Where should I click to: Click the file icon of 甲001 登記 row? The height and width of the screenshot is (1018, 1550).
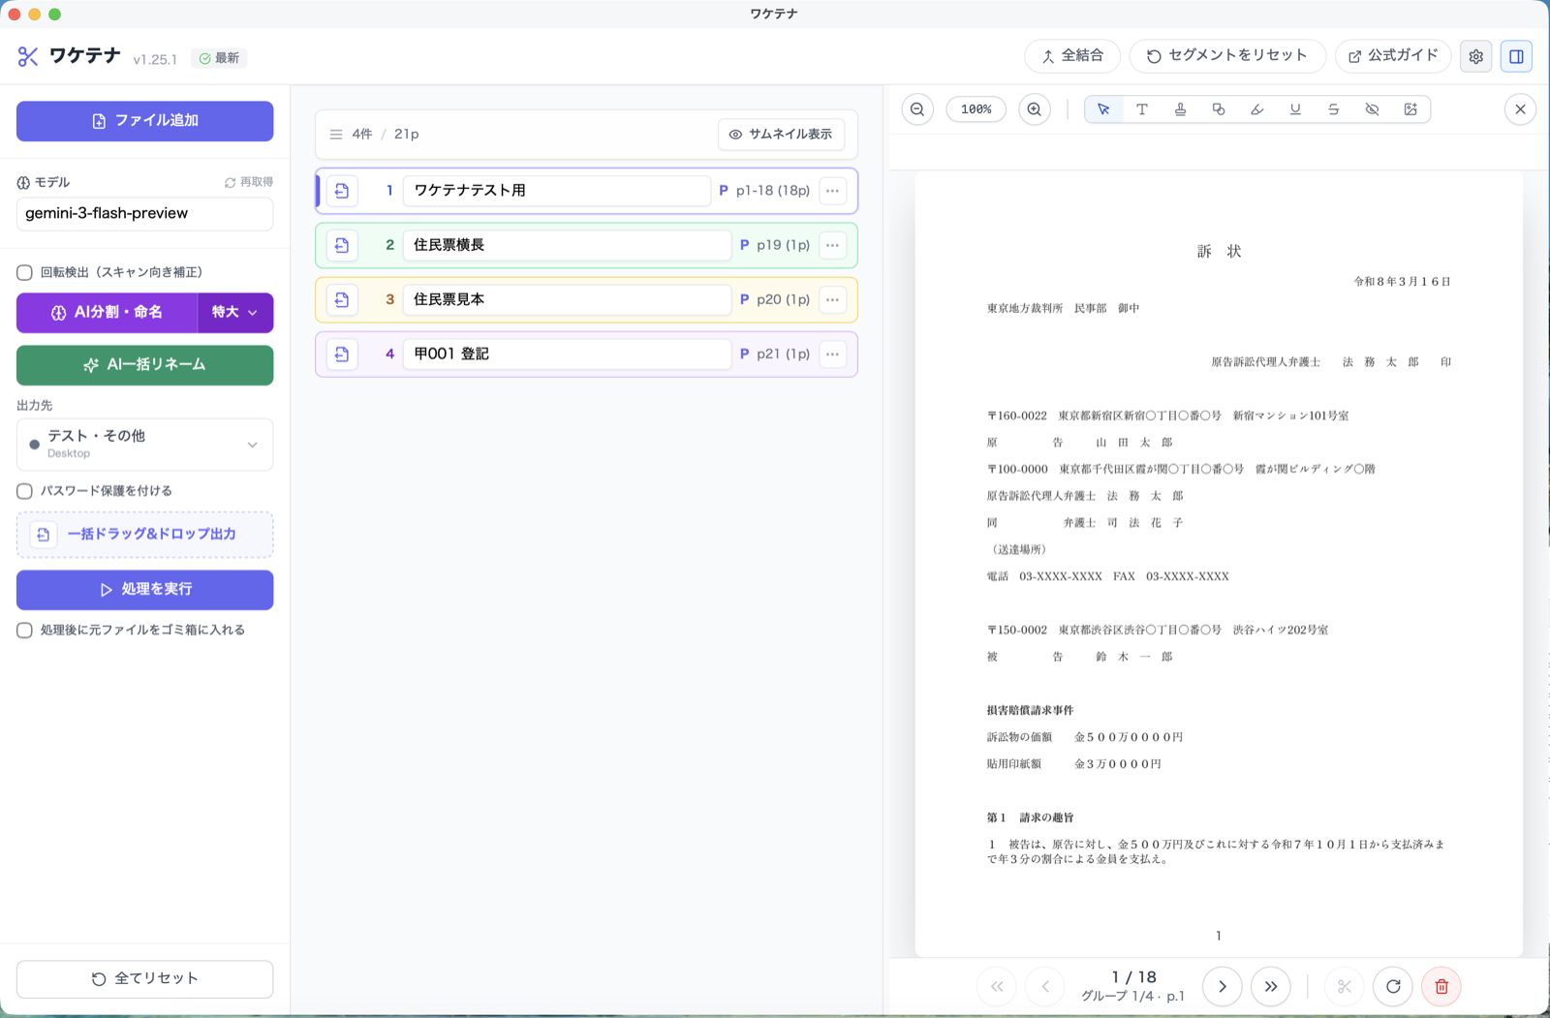[342, 354]
